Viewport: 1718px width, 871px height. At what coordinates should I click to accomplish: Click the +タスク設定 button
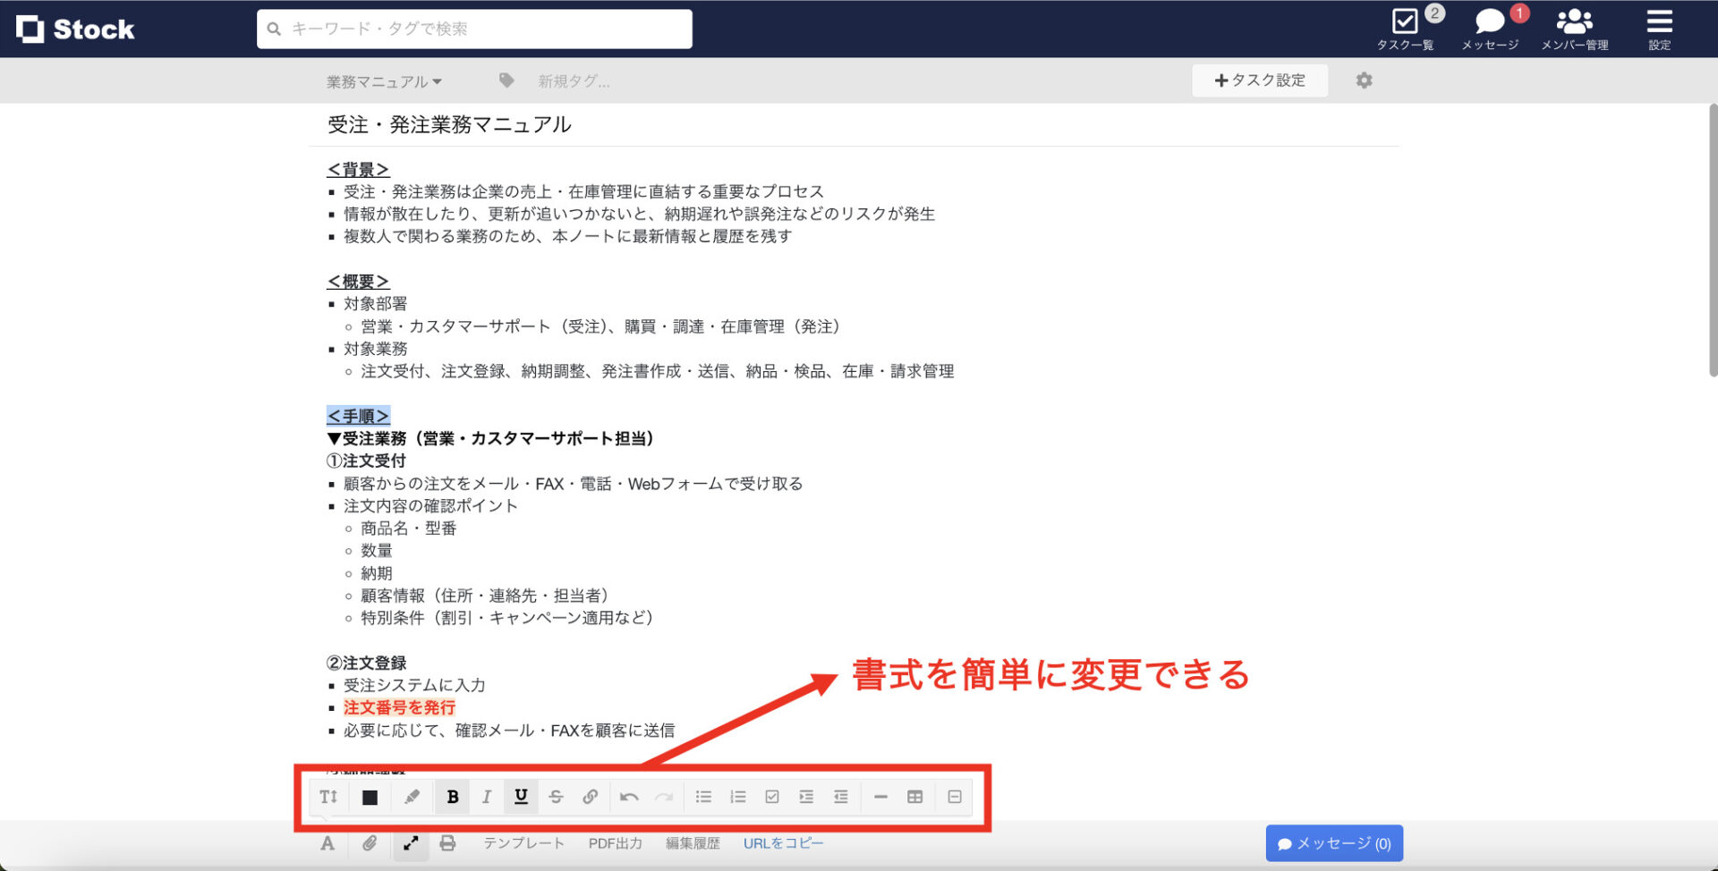[x=1260, y=80]
